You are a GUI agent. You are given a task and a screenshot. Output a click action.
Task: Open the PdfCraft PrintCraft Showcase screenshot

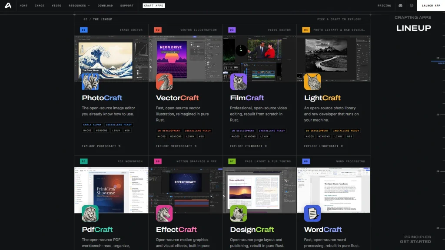point(111,190)
